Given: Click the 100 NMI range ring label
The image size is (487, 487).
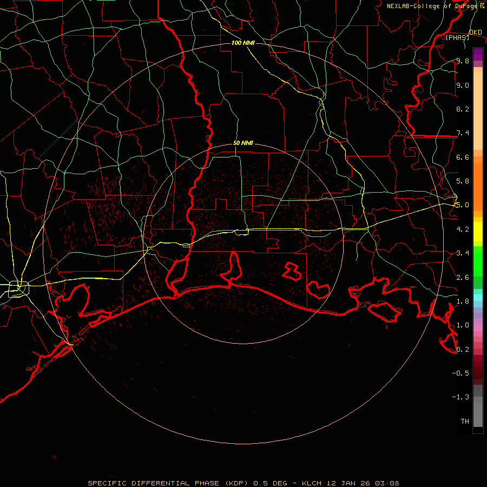Looking at the screenshot, I should (243, 43).
